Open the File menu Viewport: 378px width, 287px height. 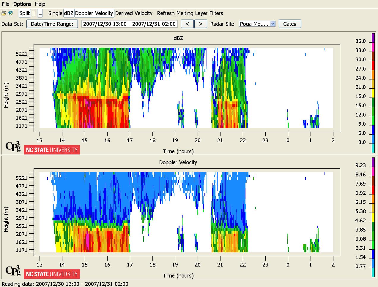(x=5, y=4)
